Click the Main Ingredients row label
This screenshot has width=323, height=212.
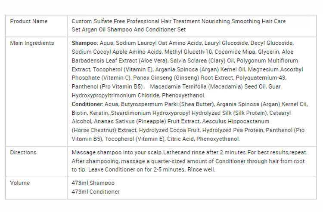32,43
